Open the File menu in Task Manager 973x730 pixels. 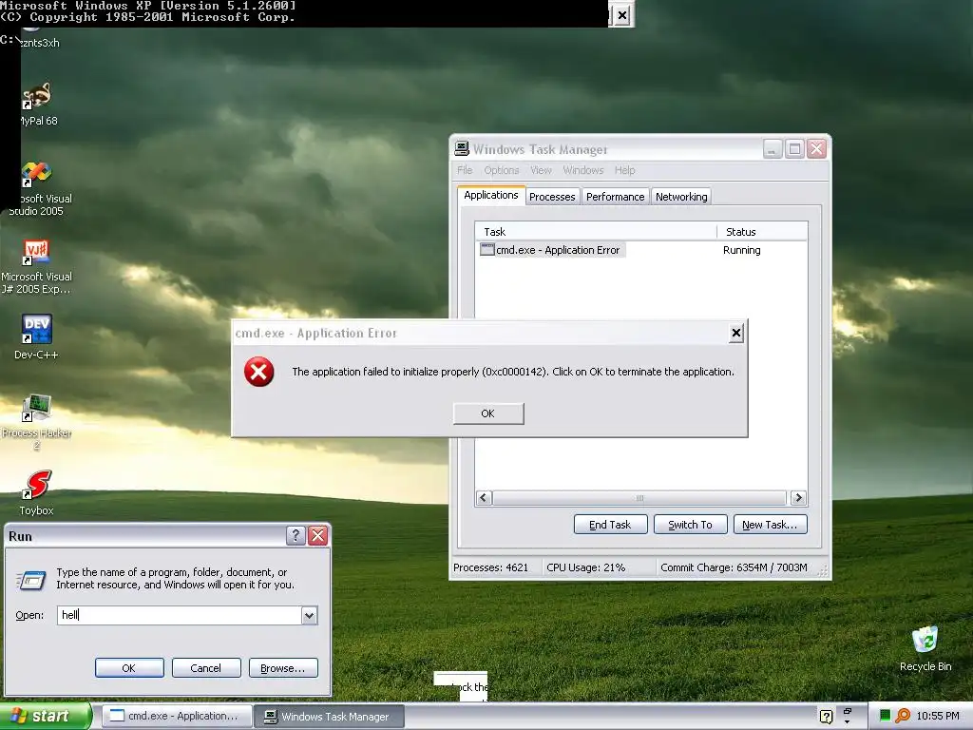pyautogui.click(x=465, y=170)
